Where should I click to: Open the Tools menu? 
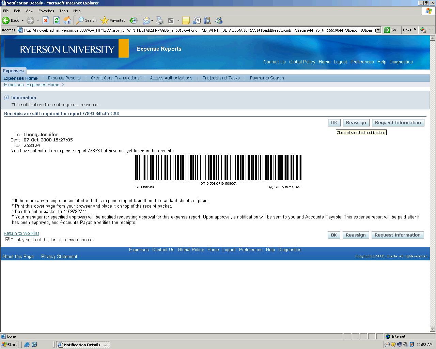[x=64, y=11]
